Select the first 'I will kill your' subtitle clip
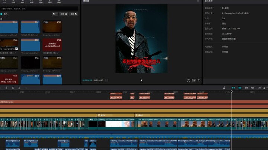Viewport: 268px width, 150px height. click(x=190, y=97)
